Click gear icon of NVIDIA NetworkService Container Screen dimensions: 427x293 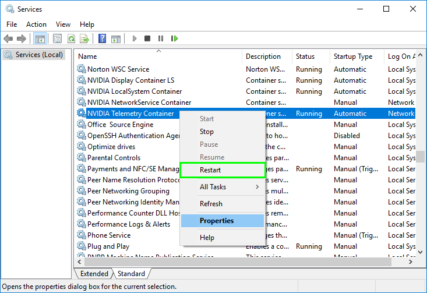click(82, 102)
